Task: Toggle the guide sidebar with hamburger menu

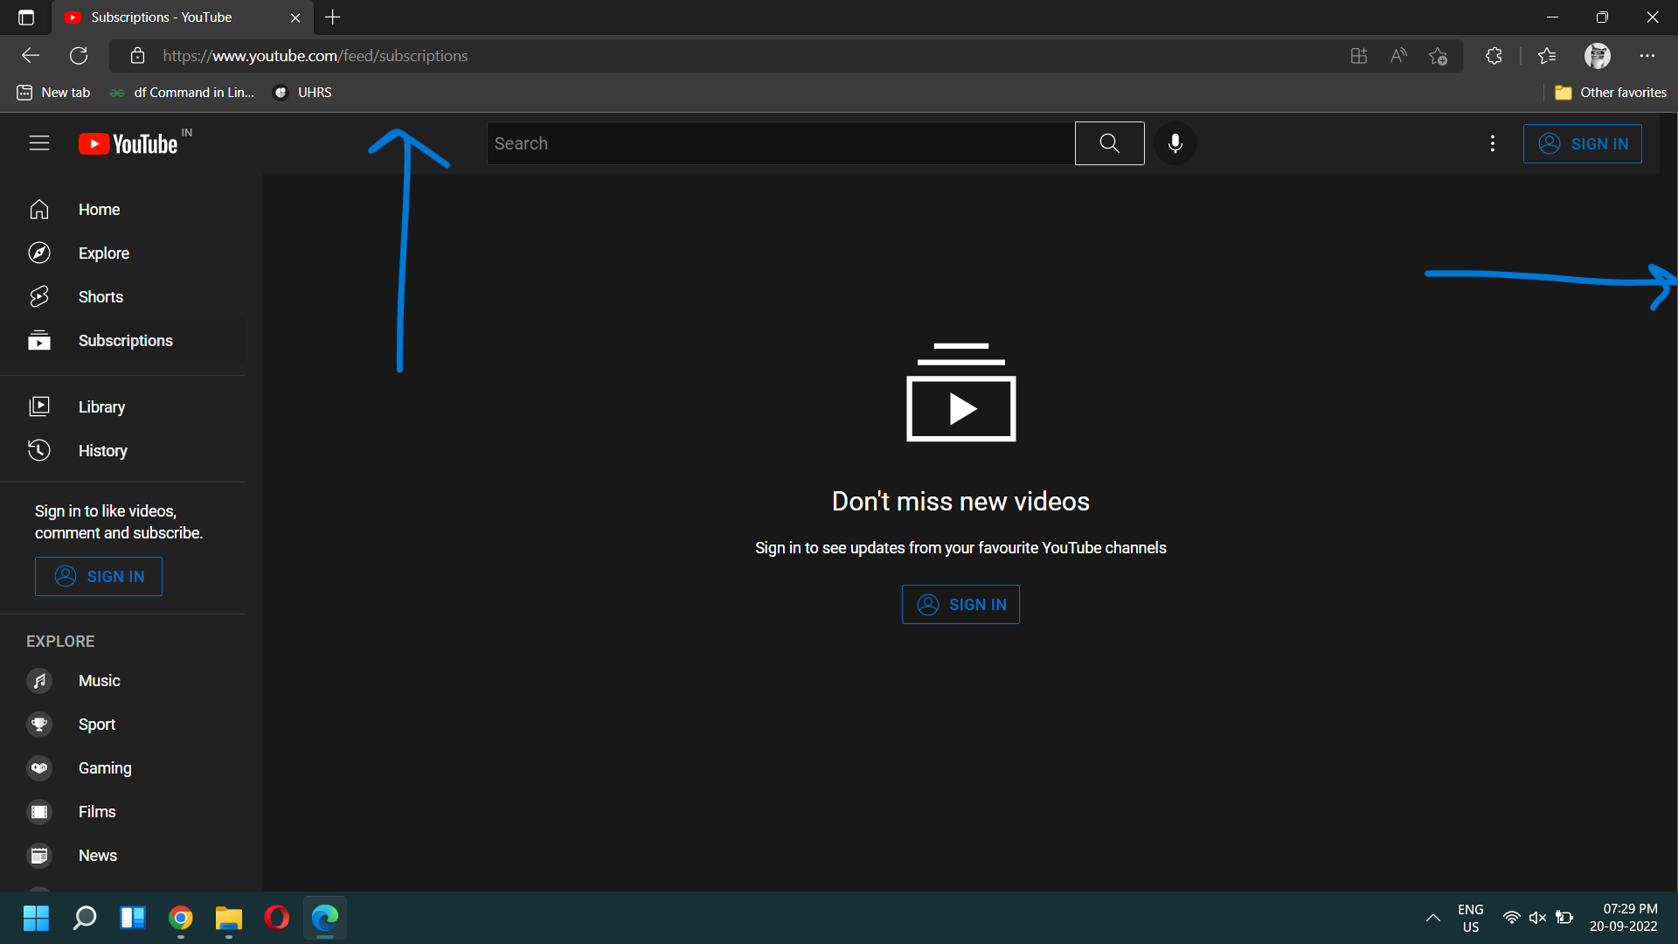Action: [39, 142]
